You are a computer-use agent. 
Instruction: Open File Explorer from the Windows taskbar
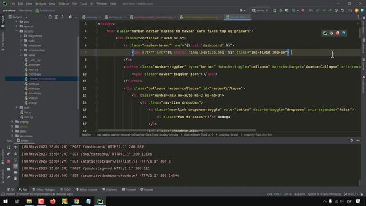(x=29, y=201)
